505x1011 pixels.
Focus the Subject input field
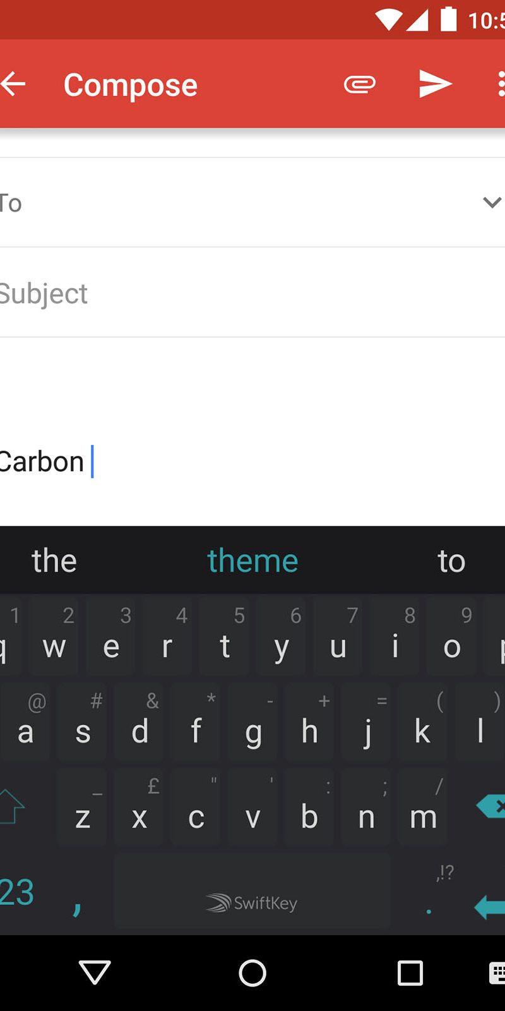(x=252, y=293)
